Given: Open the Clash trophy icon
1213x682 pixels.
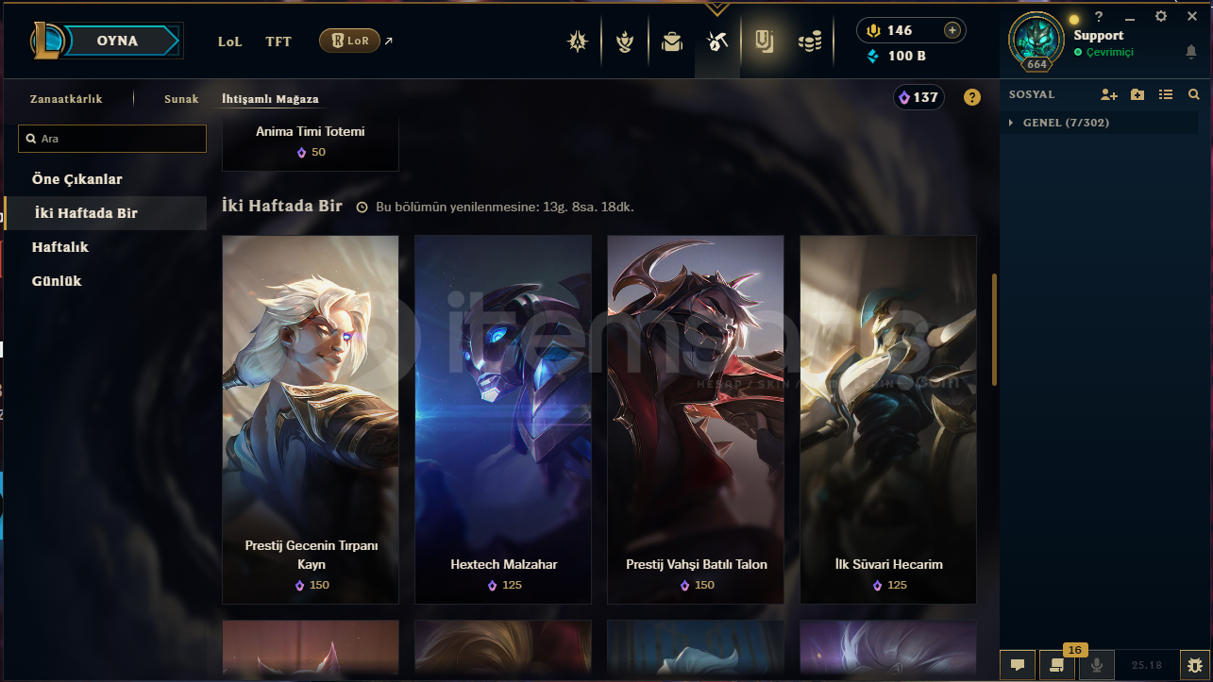Looking at the screenshot, I should pos(625,42).
